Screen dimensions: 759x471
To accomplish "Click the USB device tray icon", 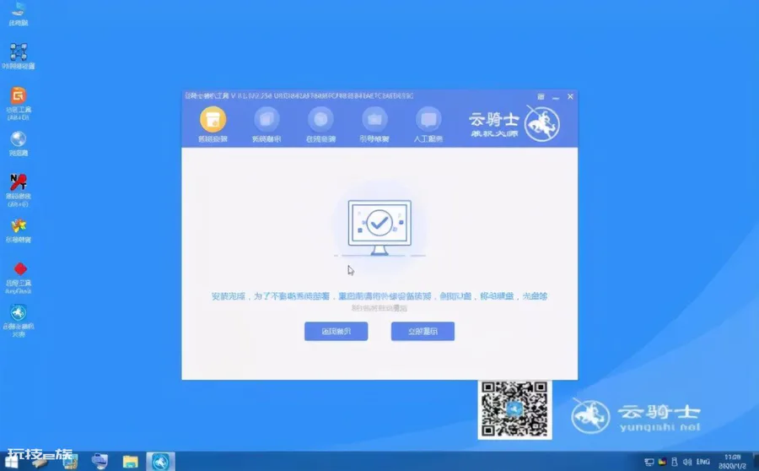I will point(675,462).
